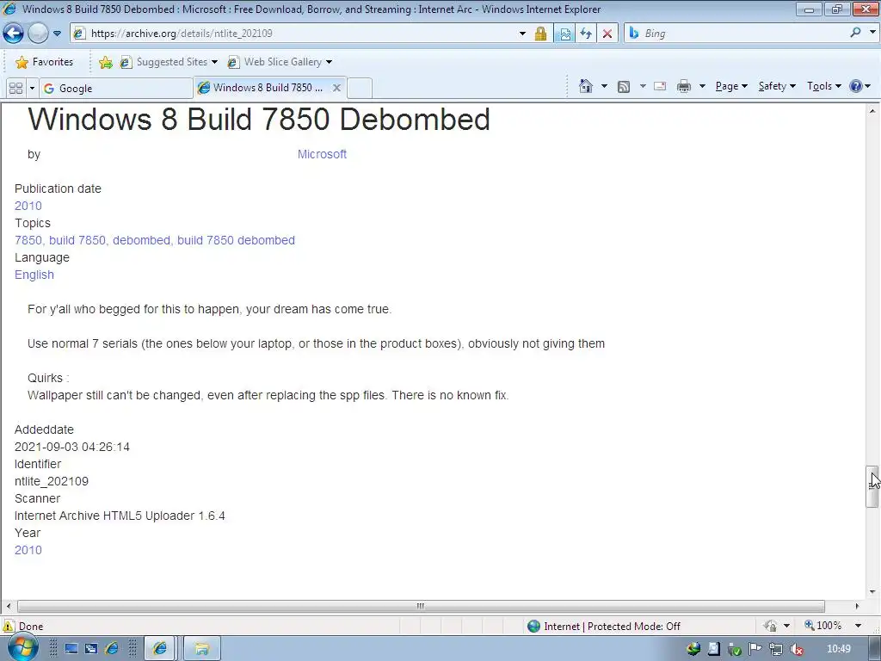Viewport: 881px width, 661px height.
Task: Stop loading with the red X icon
Action: [x=607, y=34]
